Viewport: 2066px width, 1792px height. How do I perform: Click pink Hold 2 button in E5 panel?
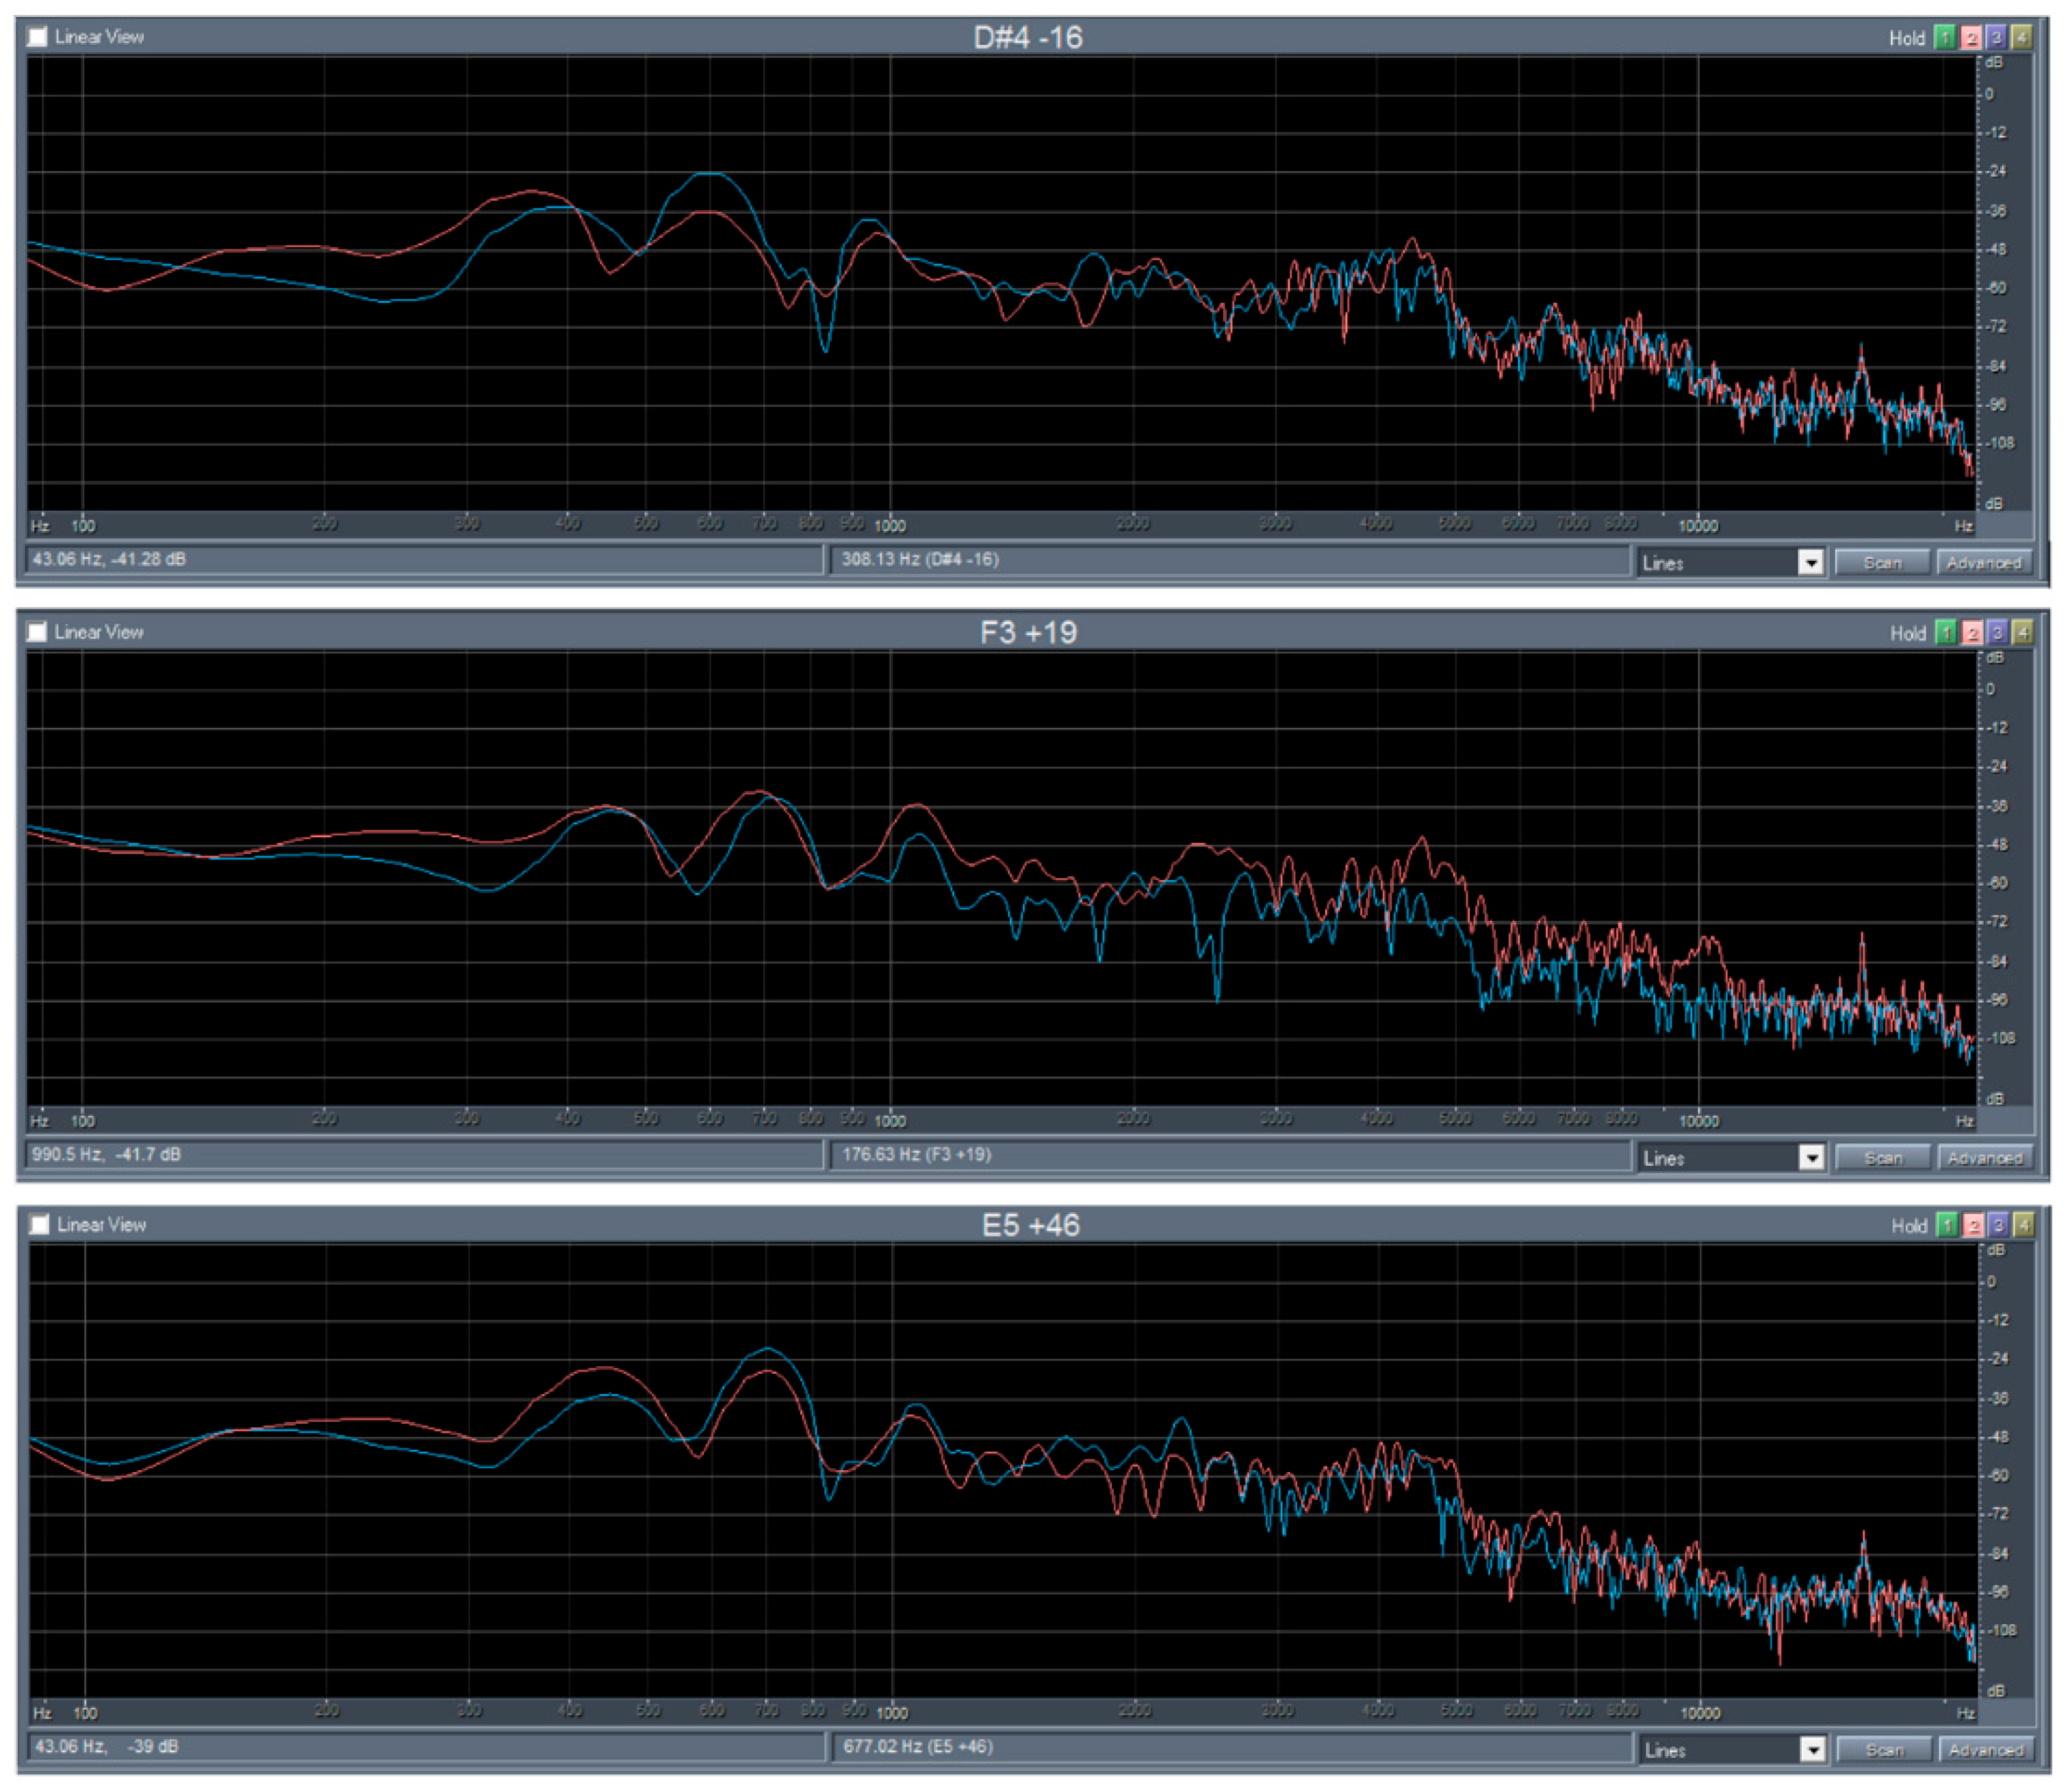click(1972, 1225)
